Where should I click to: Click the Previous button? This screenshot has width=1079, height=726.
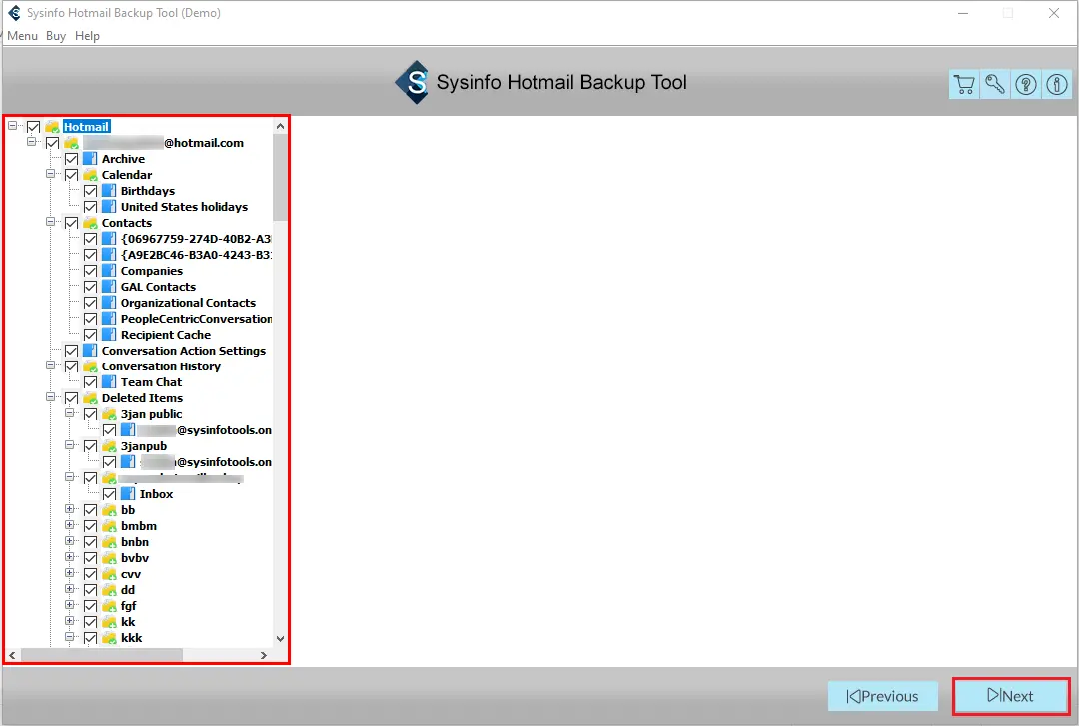tap(883, 696)
